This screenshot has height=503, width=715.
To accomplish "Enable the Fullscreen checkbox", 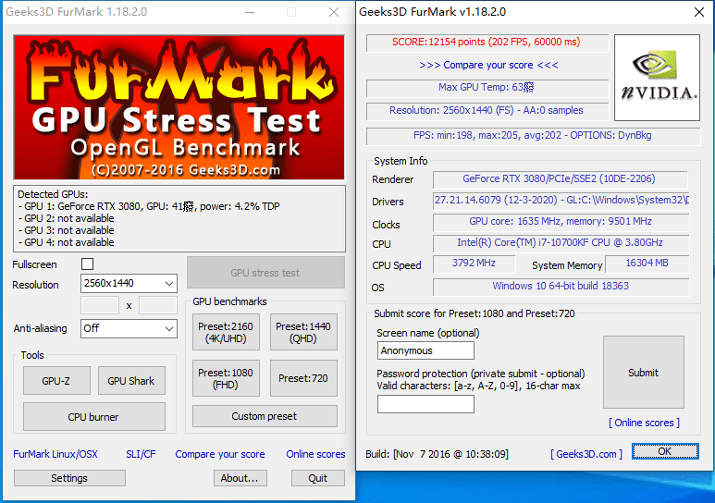I will 88,264.
